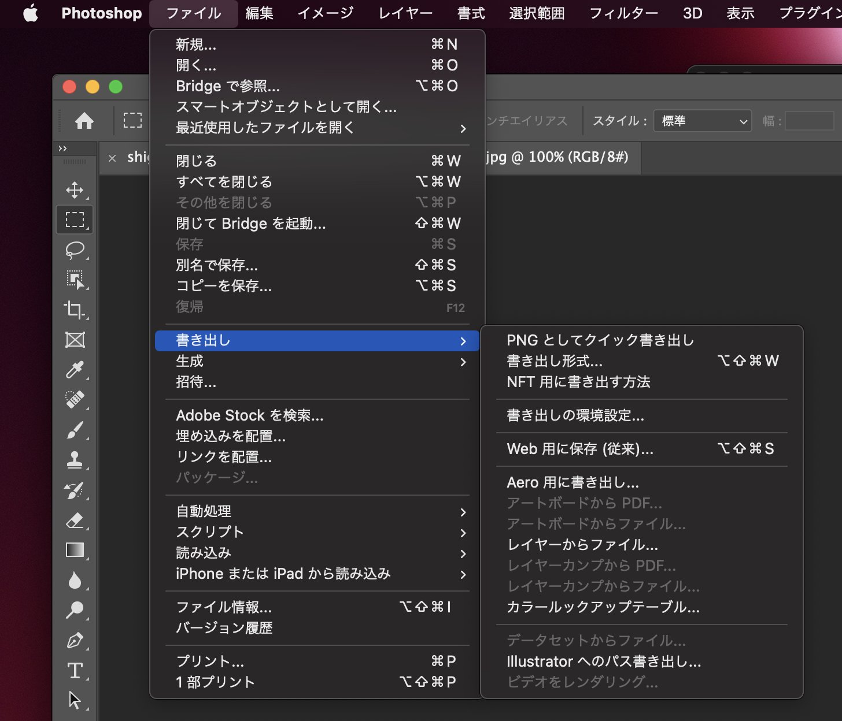Click the 幅 width input field
This screenshot has height=721, width=842.
809,121
